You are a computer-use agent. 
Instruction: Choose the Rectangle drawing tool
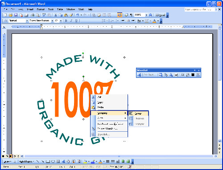(48, 162)
